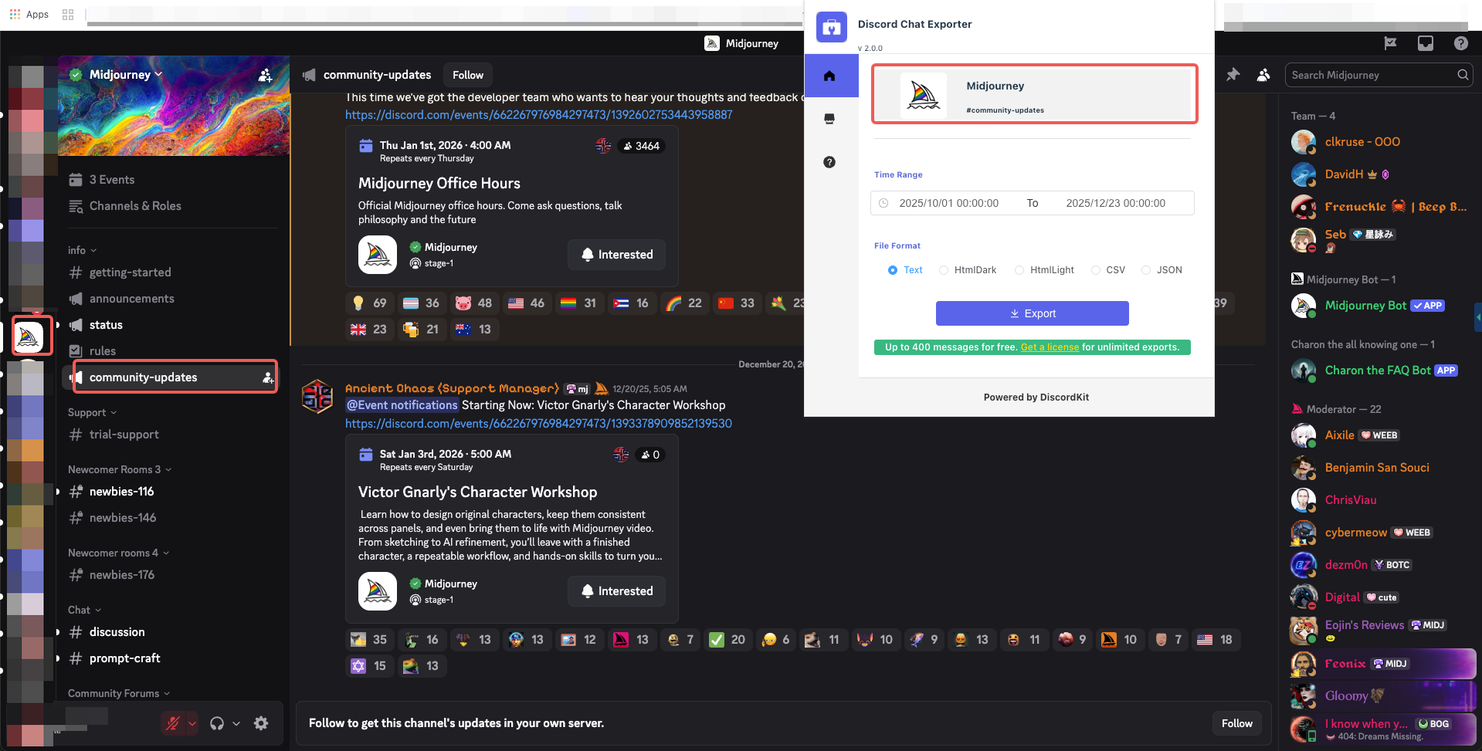Select the CSV file format

coord(1108,270)
